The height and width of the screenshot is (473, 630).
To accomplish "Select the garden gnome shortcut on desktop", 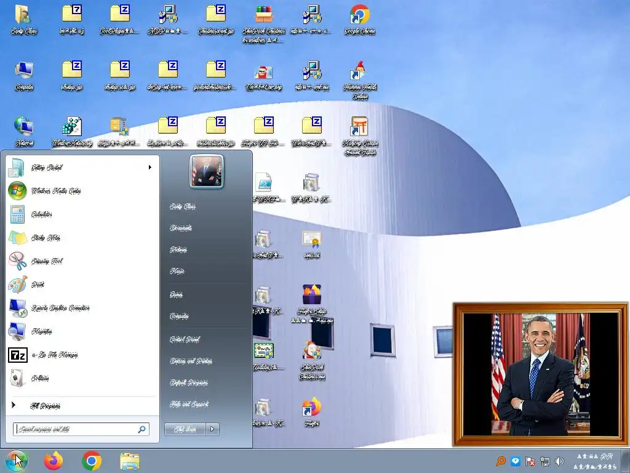I will coord(359,79).
